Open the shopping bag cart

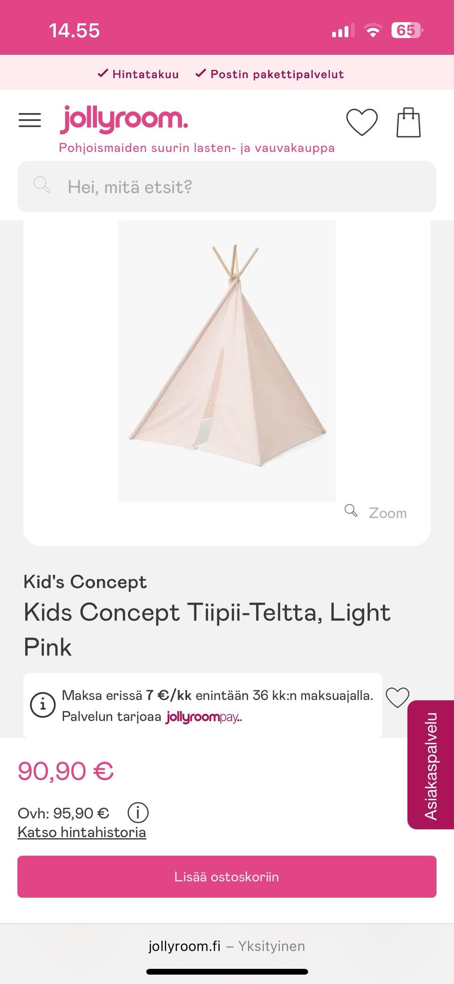tap(408, 122)
